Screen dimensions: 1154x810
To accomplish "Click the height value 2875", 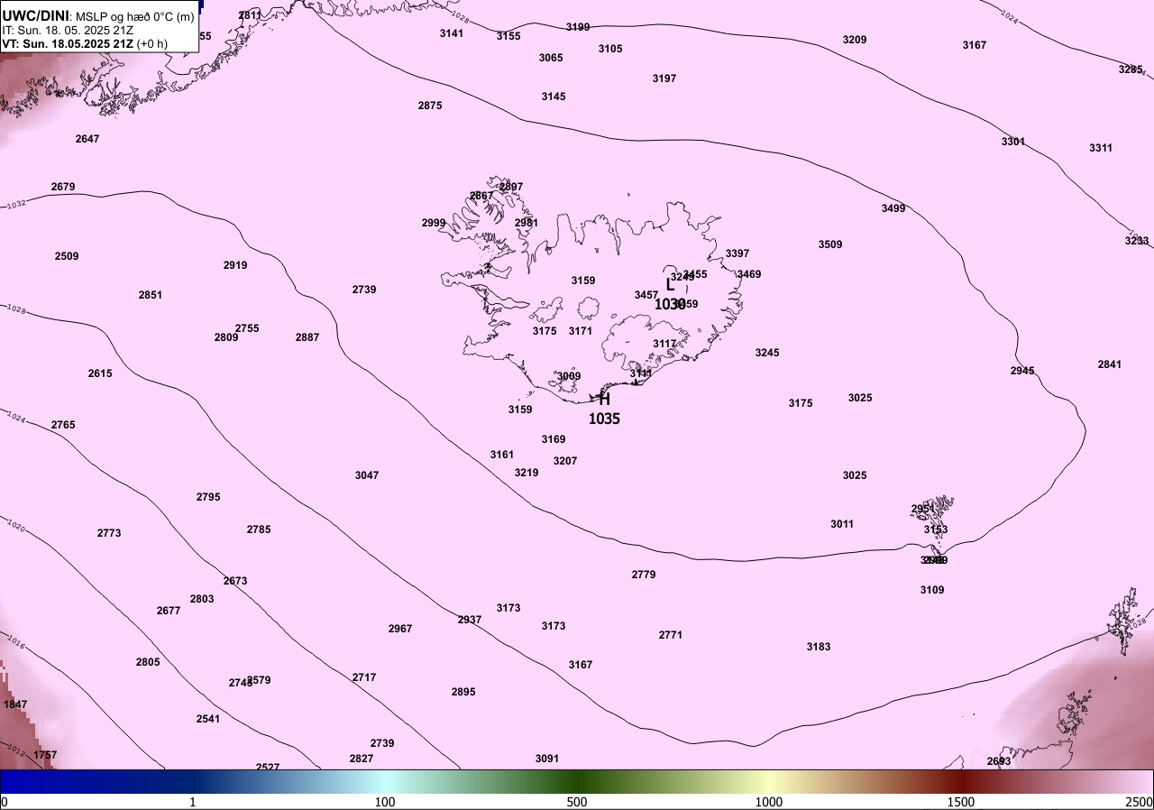I will 430,106.
